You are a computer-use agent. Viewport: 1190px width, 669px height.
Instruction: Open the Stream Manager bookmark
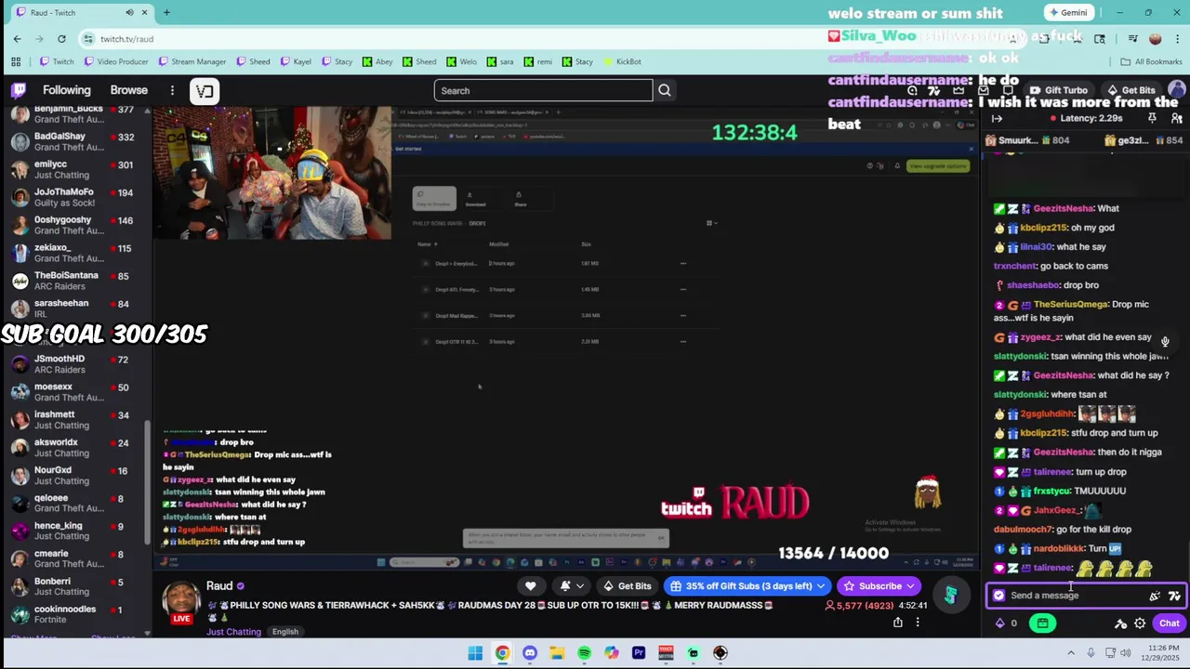coord(192,61)
